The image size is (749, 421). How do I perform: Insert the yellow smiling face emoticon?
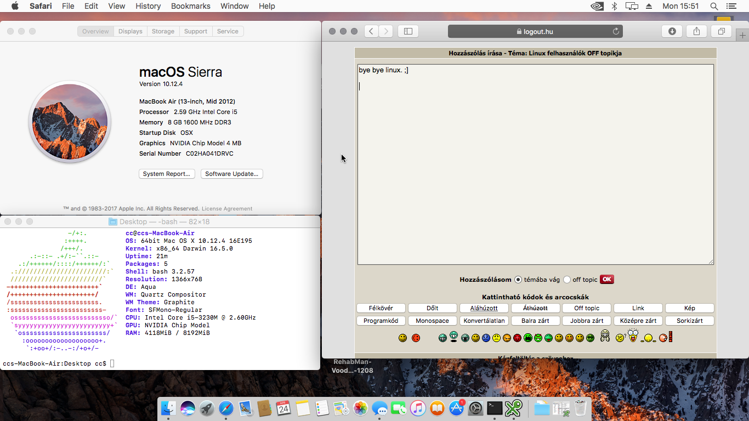403,338
